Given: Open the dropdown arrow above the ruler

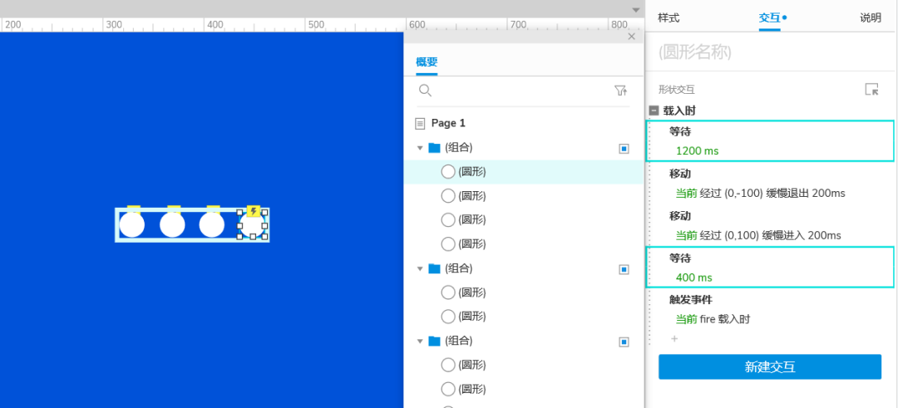Looking at the screenshot, I should coord(636,10).
